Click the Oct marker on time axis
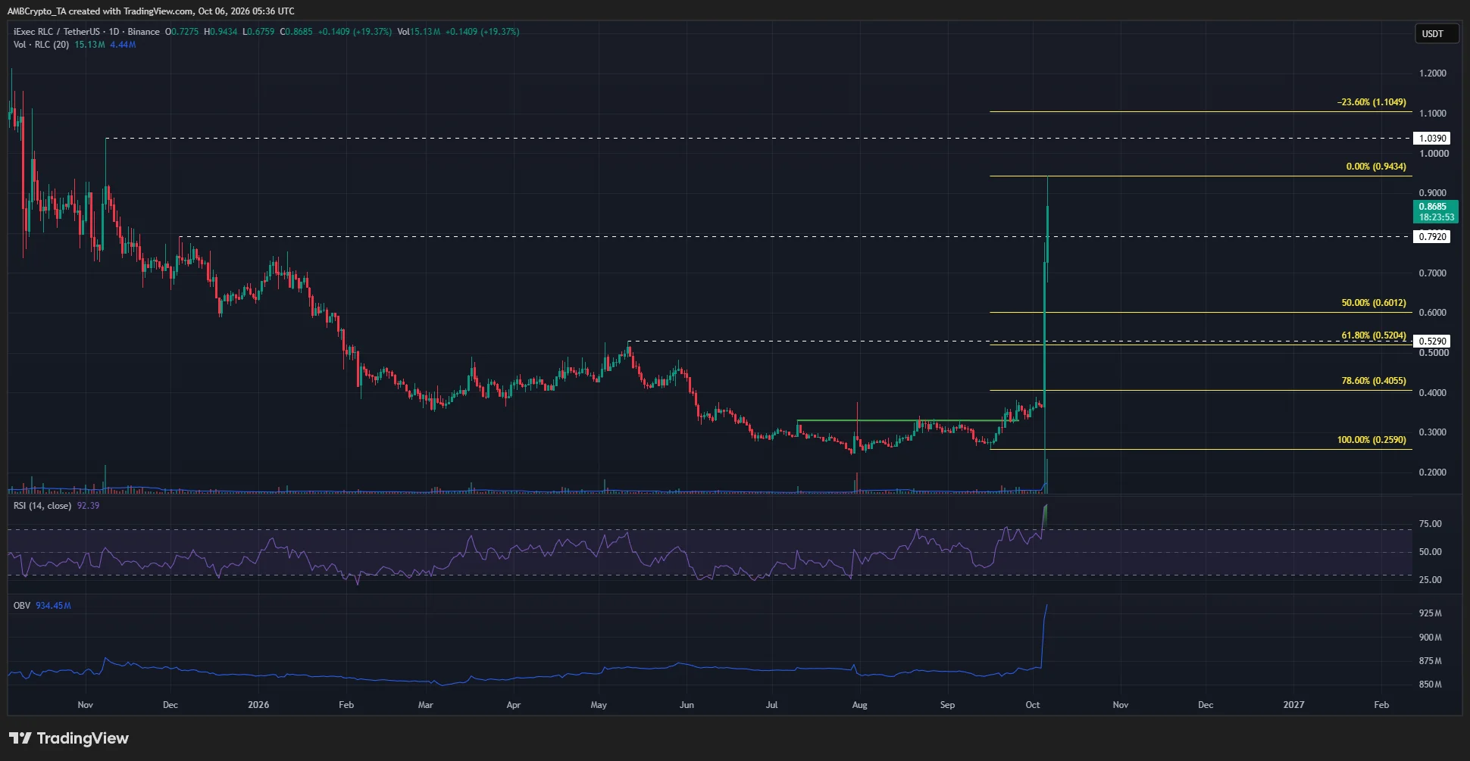The width and height of the screenshot is (1470, 761). 1033,705
